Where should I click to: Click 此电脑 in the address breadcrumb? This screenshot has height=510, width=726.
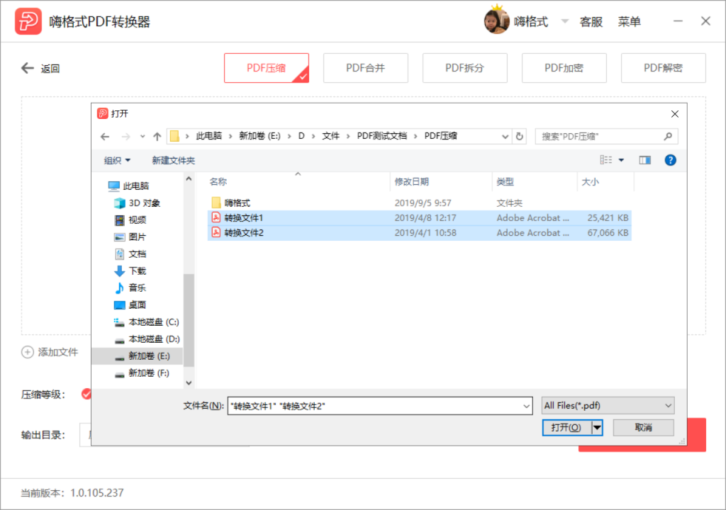coord(209,136)
